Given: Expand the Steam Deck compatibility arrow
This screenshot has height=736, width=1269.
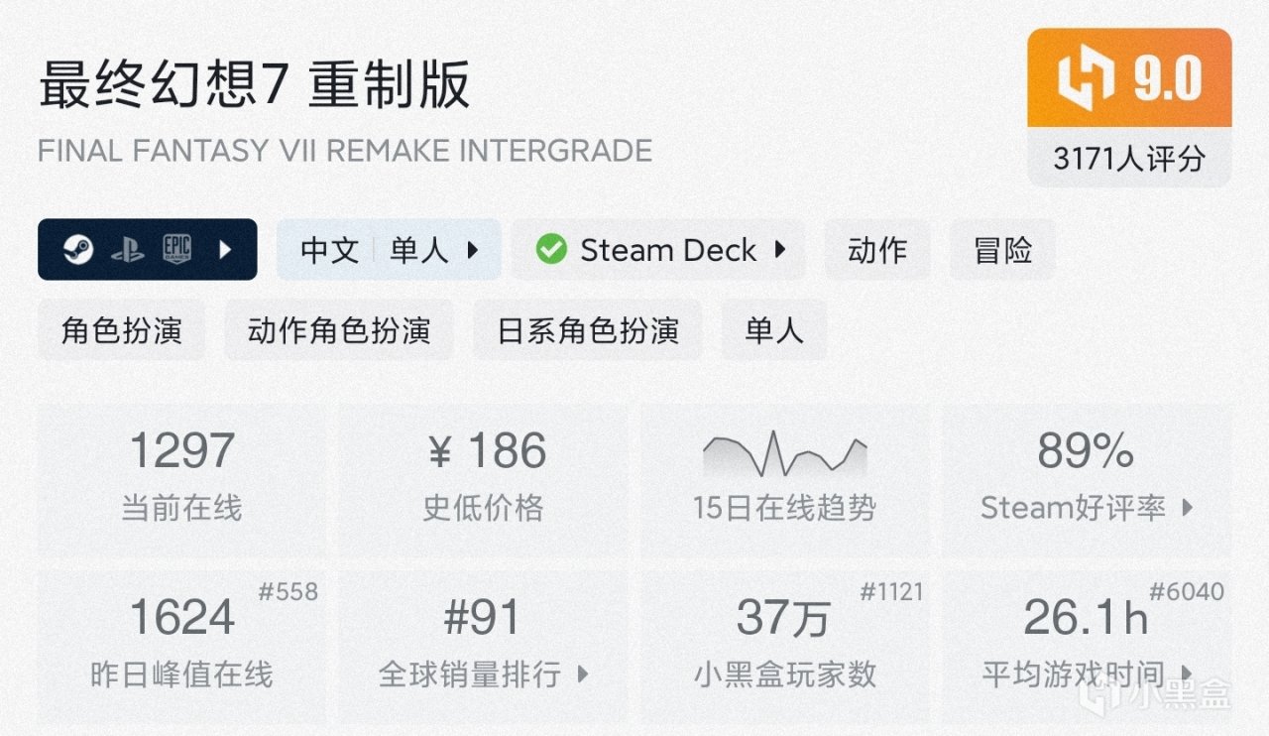Looking at the screenshot, I should [x=780, y=250].
